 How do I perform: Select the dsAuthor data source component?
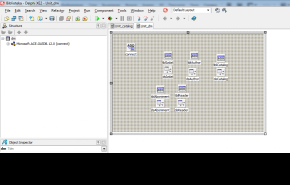(192, 72)
